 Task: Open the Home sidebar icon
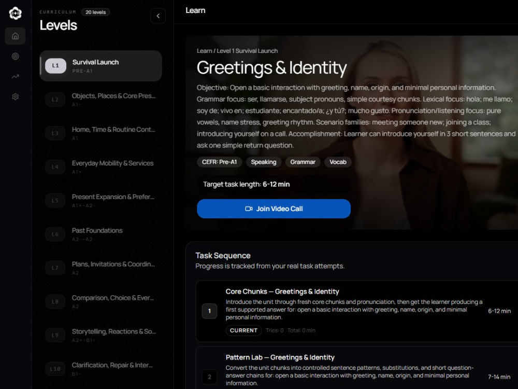point(15,36)
